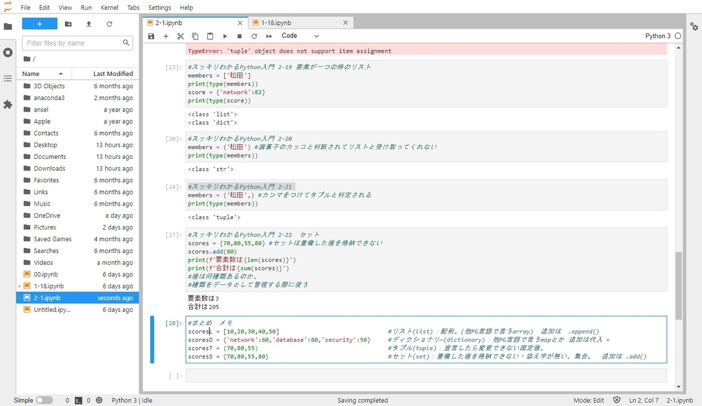Select Untitled.ipy... notebook file
This screenshot has width=702, height=406.
tap(78, 310)
